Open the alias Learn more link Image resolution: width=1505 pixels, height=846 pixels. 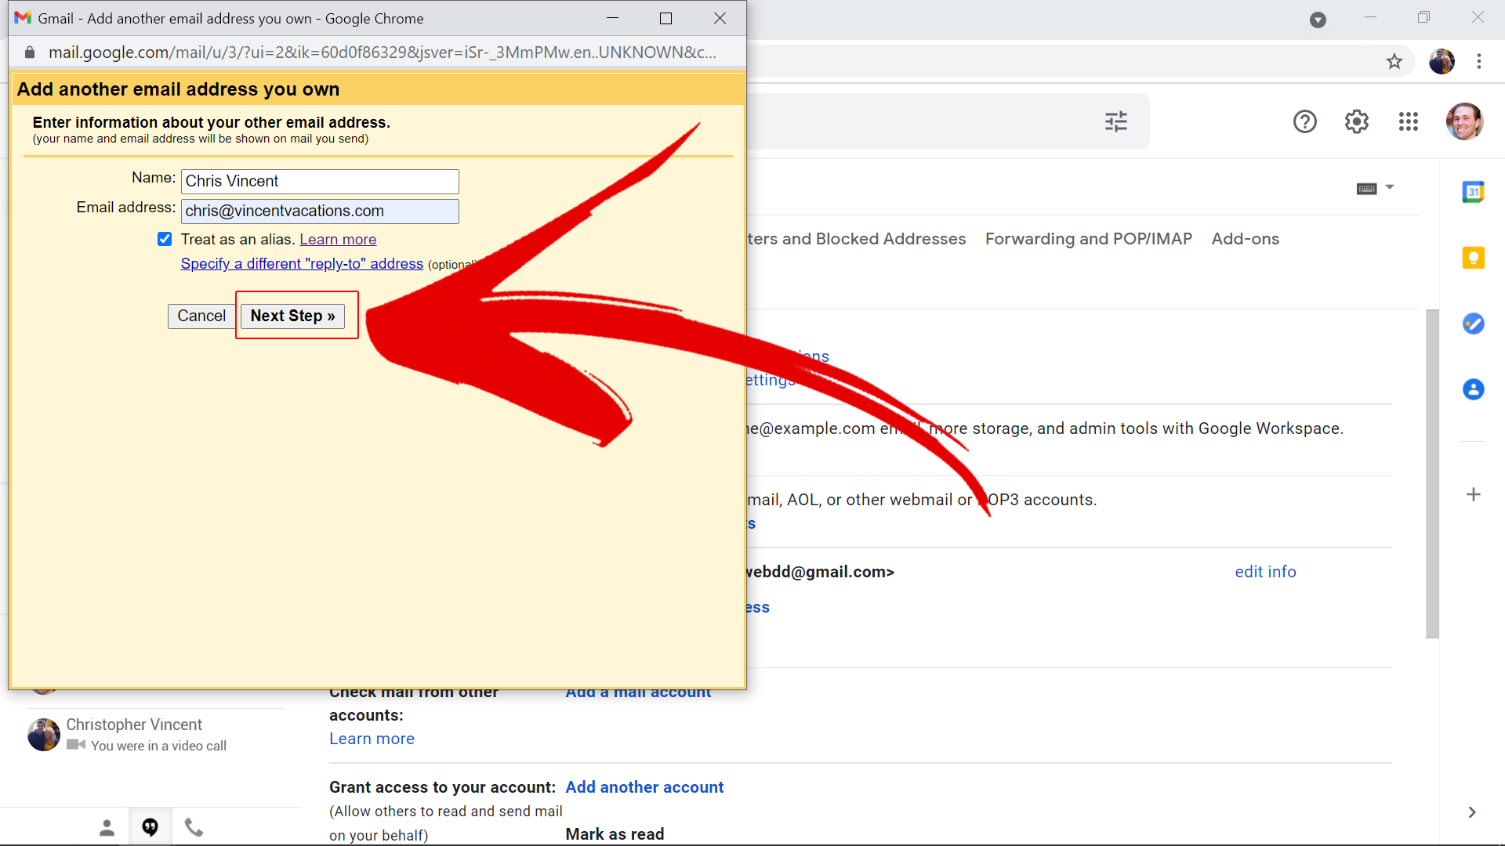pos(338,239)
